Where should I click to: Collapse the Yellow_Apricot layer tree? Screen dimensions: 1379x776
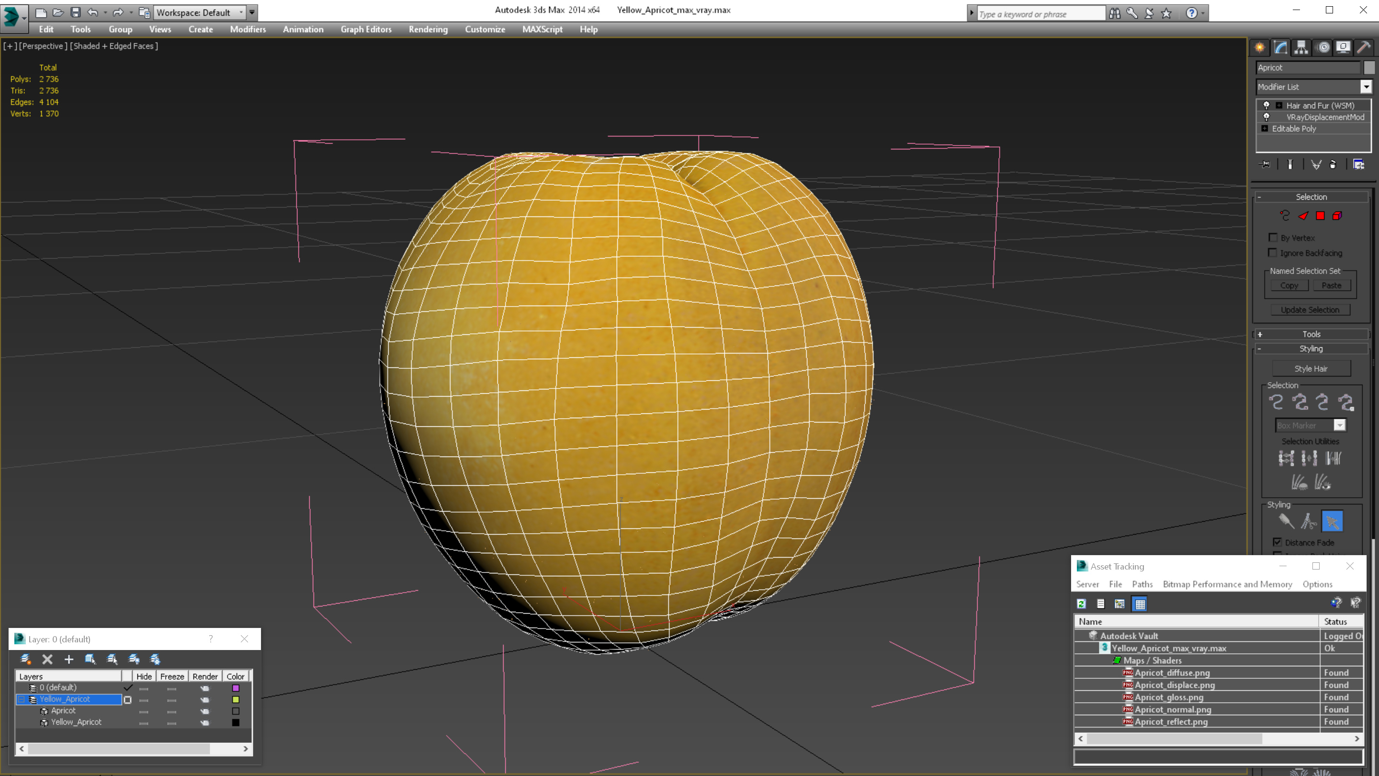point(22,699)
